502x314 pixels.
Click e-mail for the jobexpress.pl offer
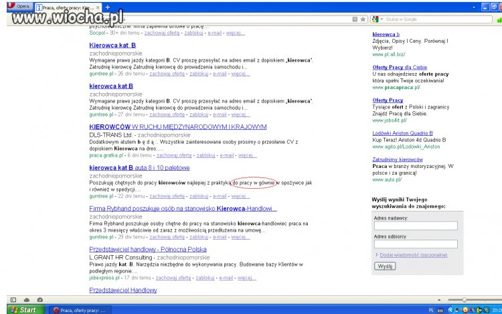[x=226, y=278]
